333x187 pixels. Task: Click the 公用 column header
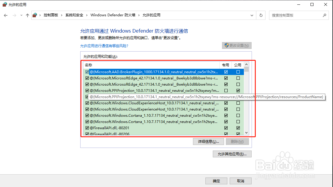(x=238, y=65)
